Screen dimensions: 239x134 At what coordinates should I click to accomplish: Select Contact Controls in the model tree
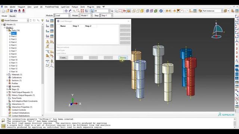pyautogui.click(x=19, y=110)
